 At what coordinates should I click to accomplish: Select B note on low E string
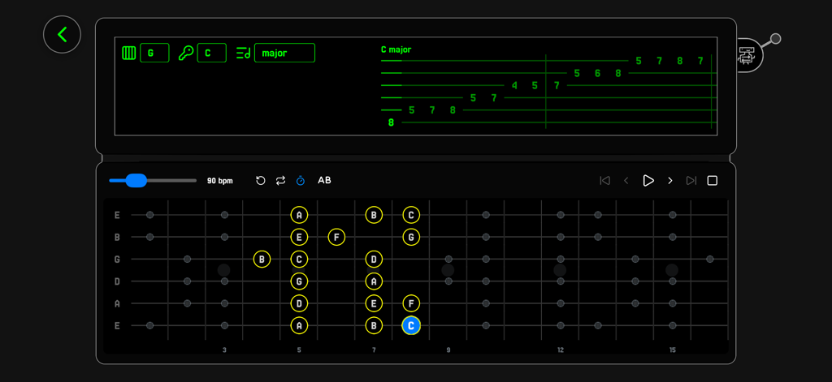(x=374, y=325)
